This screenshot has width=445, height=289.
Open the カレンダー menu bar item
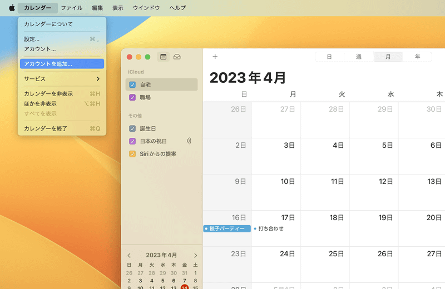pyautogui.click(x=37, y=8)
